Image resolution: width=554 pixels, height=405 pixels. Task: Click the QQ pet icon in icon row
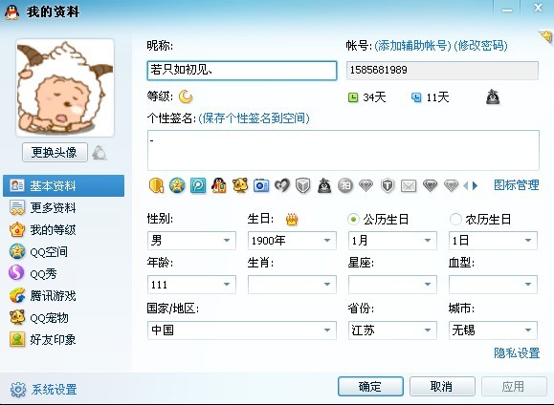[240, 185]
